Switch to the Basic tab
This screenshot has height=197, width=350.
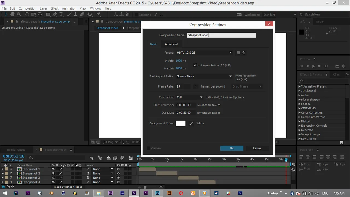click(x=153, y=44)
